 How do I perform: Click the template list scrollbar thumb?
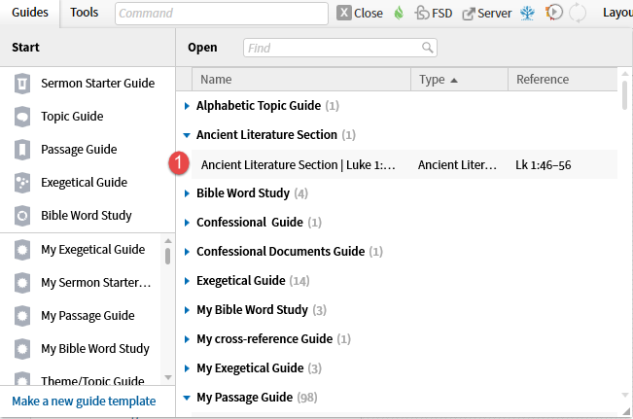pyautogui.click(x=167, y=257)
